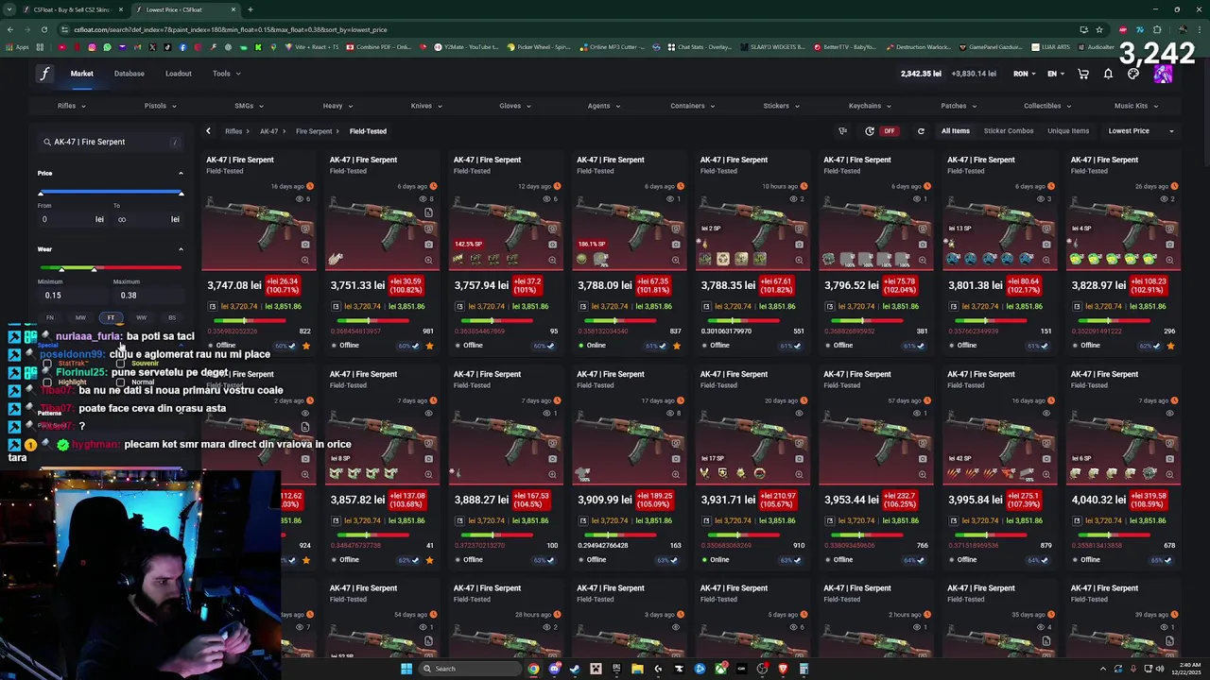The image size is (1210, 680).
Task: Open description note icon on 3,751.33 lei card
Action: pyautogui.click(x=428, y=213)
